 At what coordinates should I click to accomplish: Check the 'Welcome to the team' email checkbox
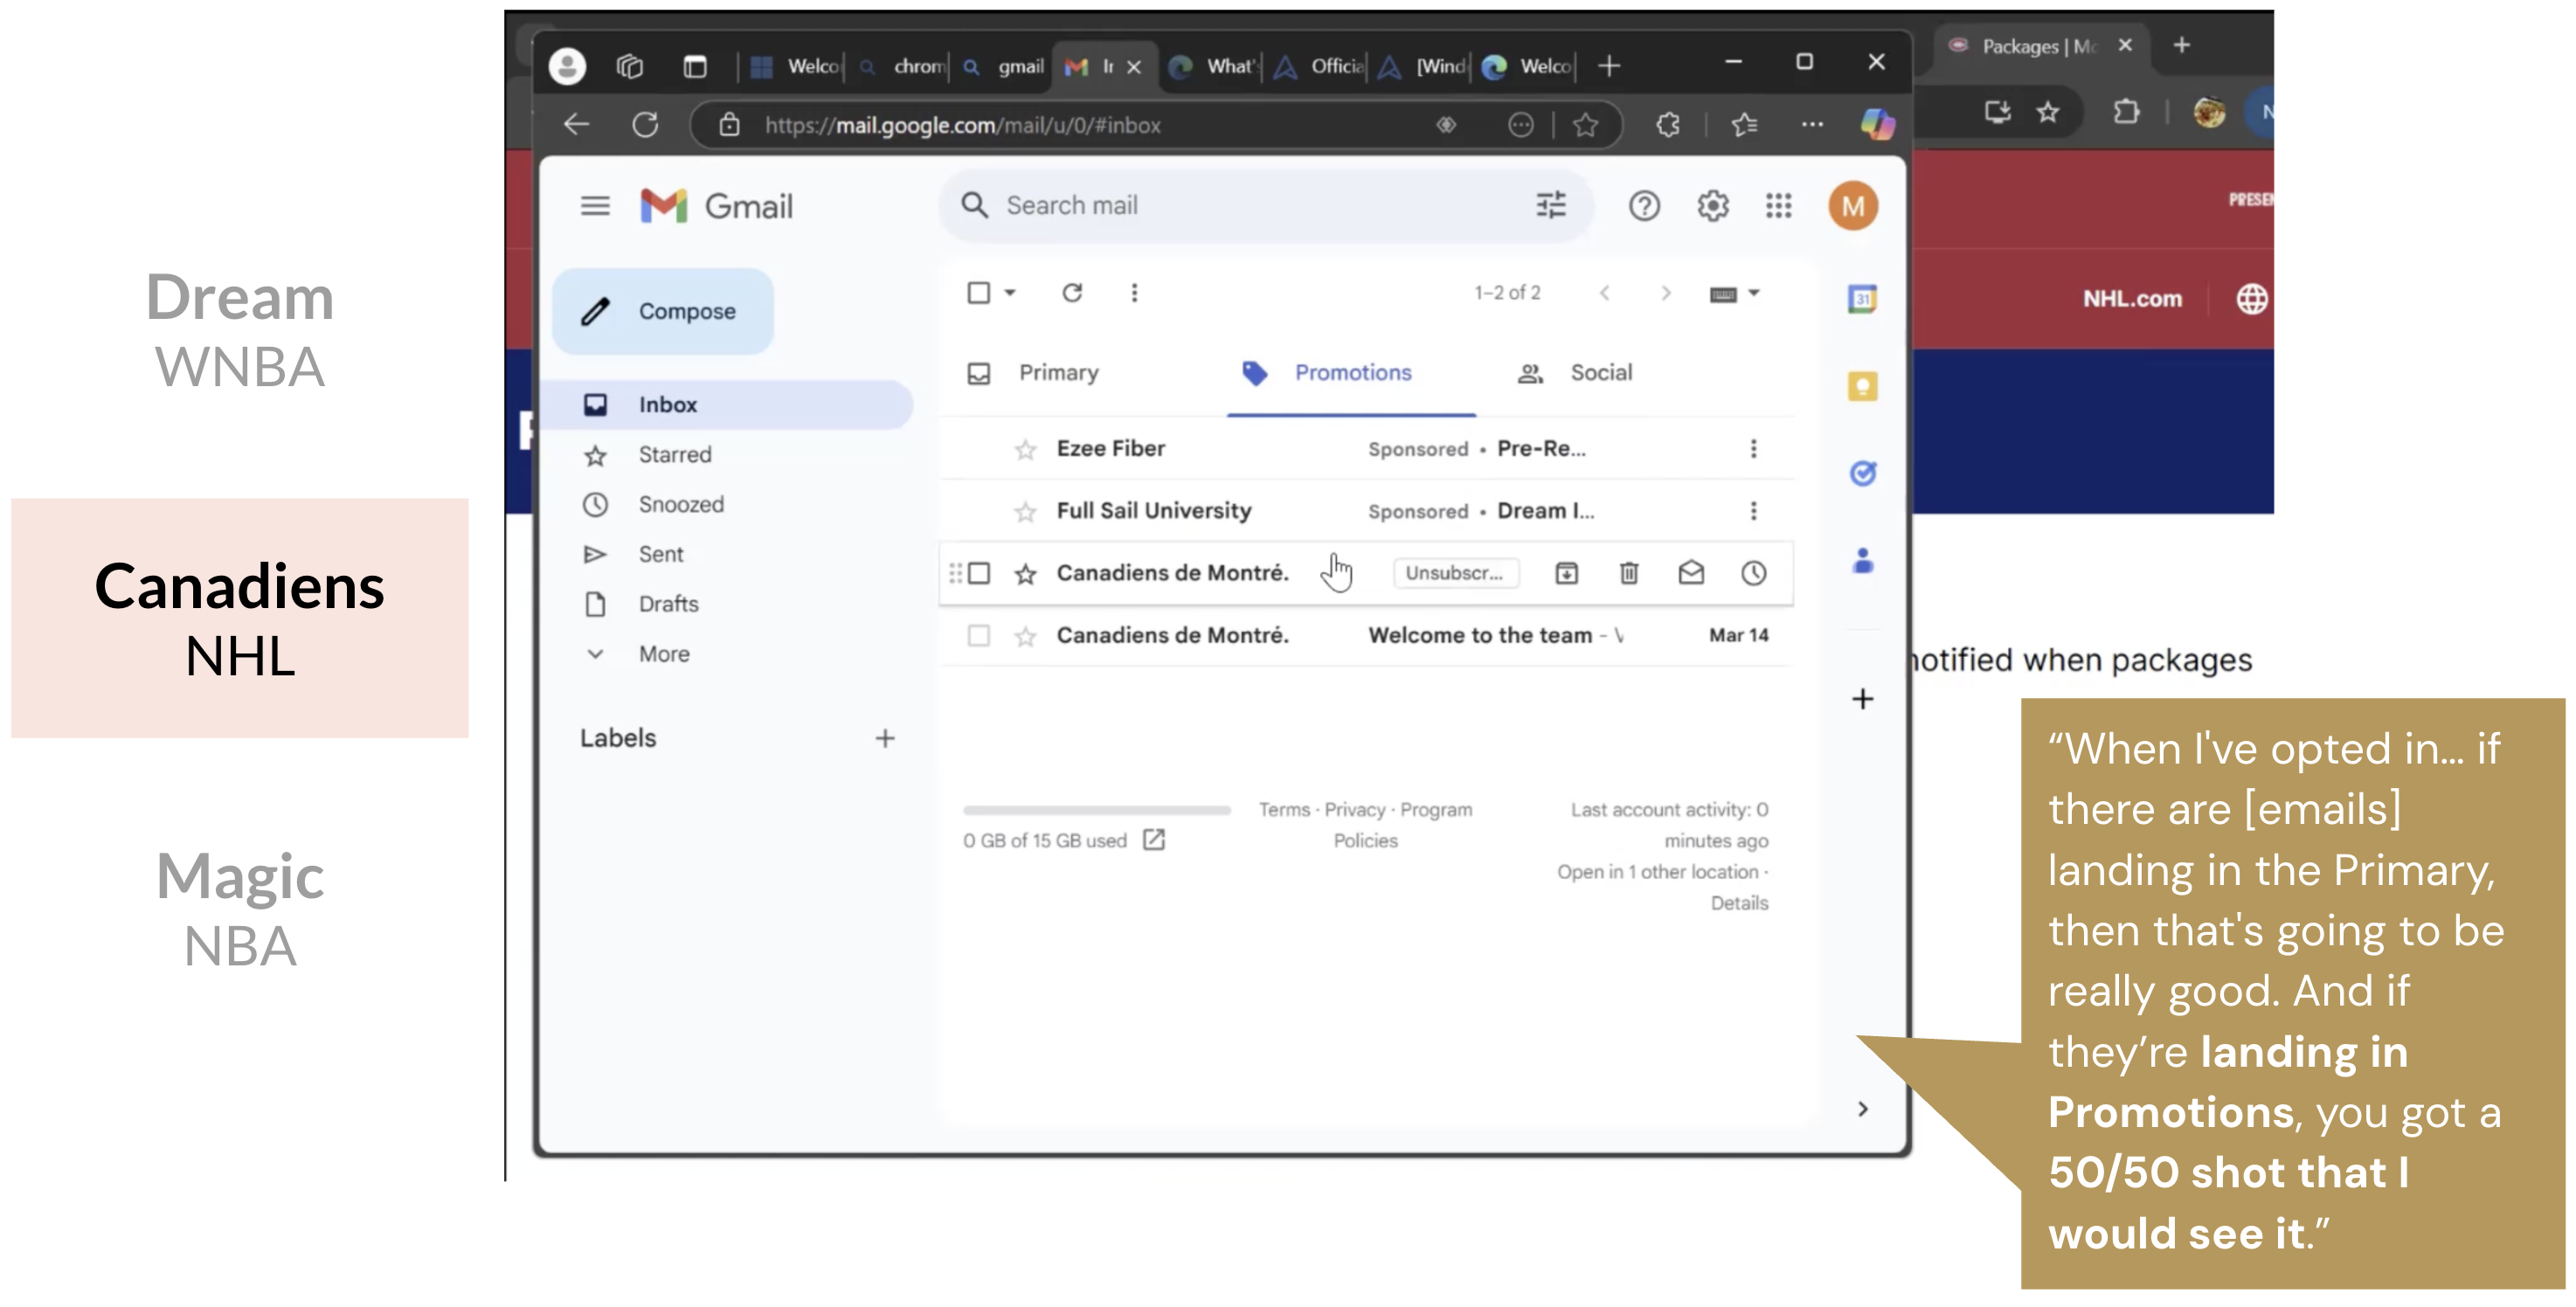coord(979,635)
